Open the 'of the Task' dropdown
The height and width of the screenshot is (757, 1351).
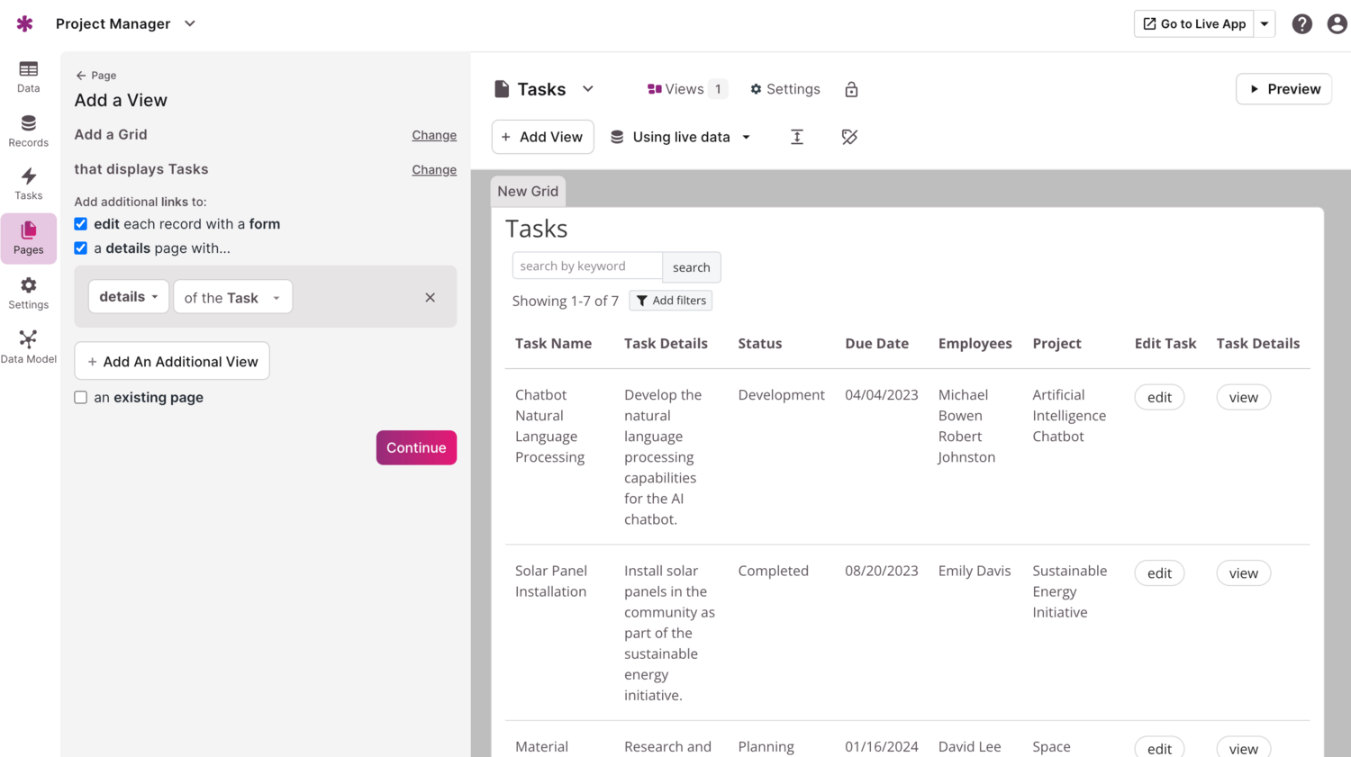(232, 297)
